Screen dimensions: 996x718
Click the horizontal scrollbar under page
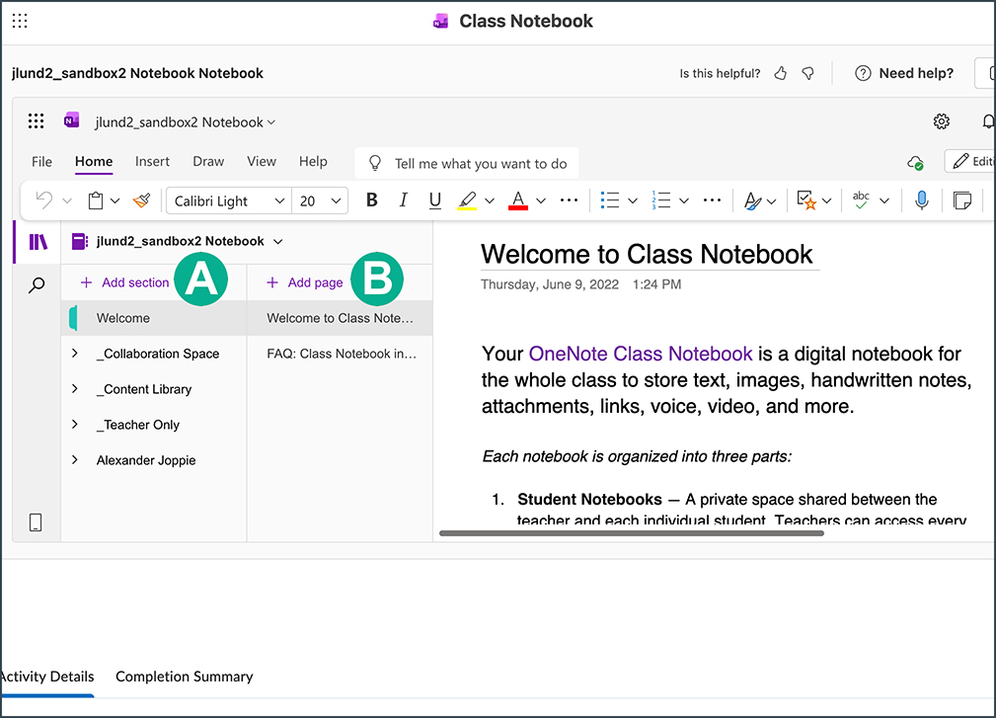point(632,533)
